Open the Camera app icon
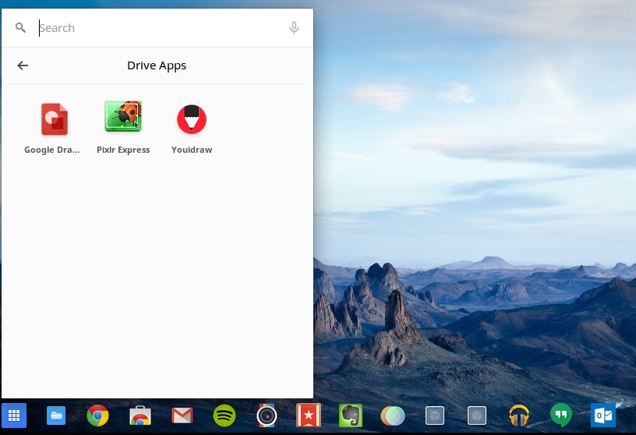Viewport: 636px width, 435px height. coord(267,416)
